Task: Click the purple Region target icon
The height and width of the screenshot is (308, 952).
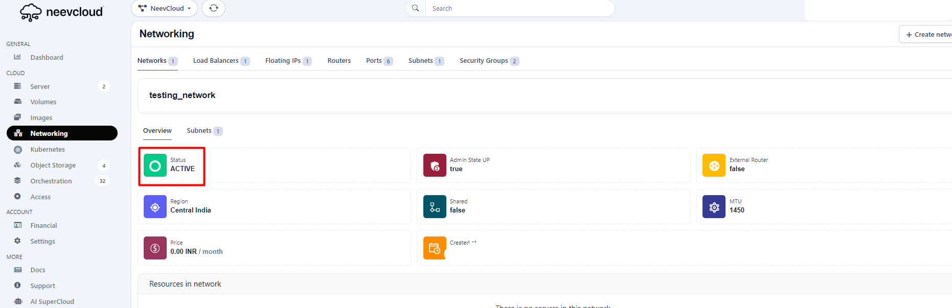Action: click(x=155, y=207)
